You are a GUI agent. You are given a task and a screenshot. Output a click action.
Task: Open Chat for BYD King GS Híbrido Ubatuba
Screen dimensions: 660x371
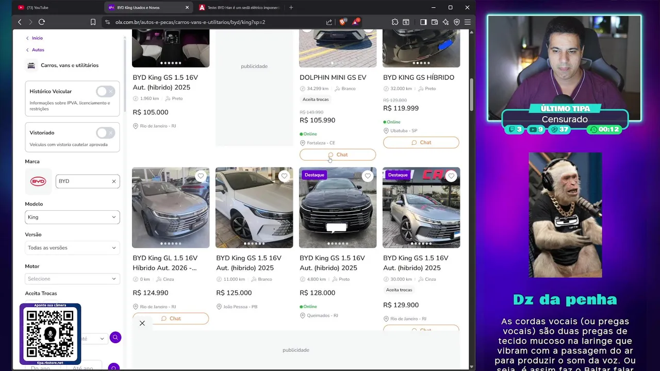click(421, 142)
